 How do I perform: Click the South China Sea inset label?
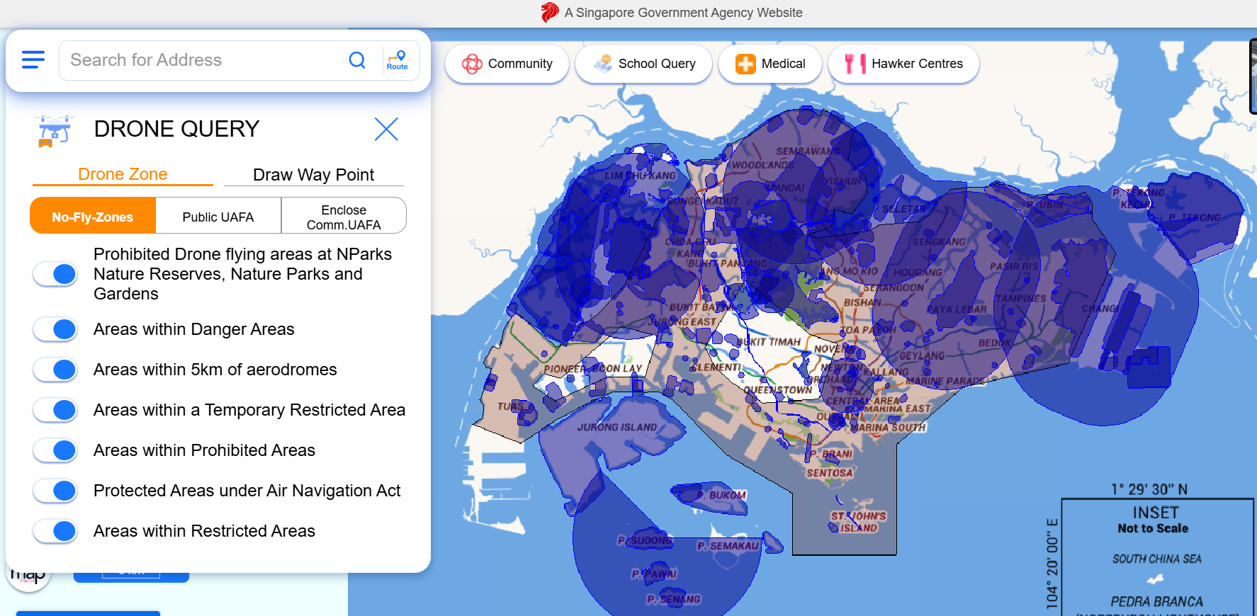point(1156,559)
